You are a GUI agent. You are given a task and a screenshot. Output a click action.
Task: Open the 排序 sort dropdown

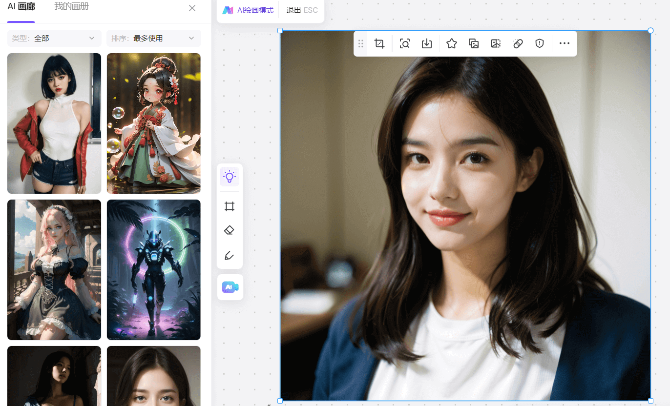point(154,38)
